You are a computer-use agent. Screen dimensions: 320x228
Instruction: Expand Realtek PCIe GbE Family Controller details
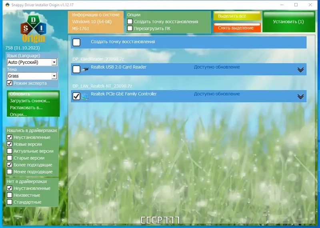(300, 96)
